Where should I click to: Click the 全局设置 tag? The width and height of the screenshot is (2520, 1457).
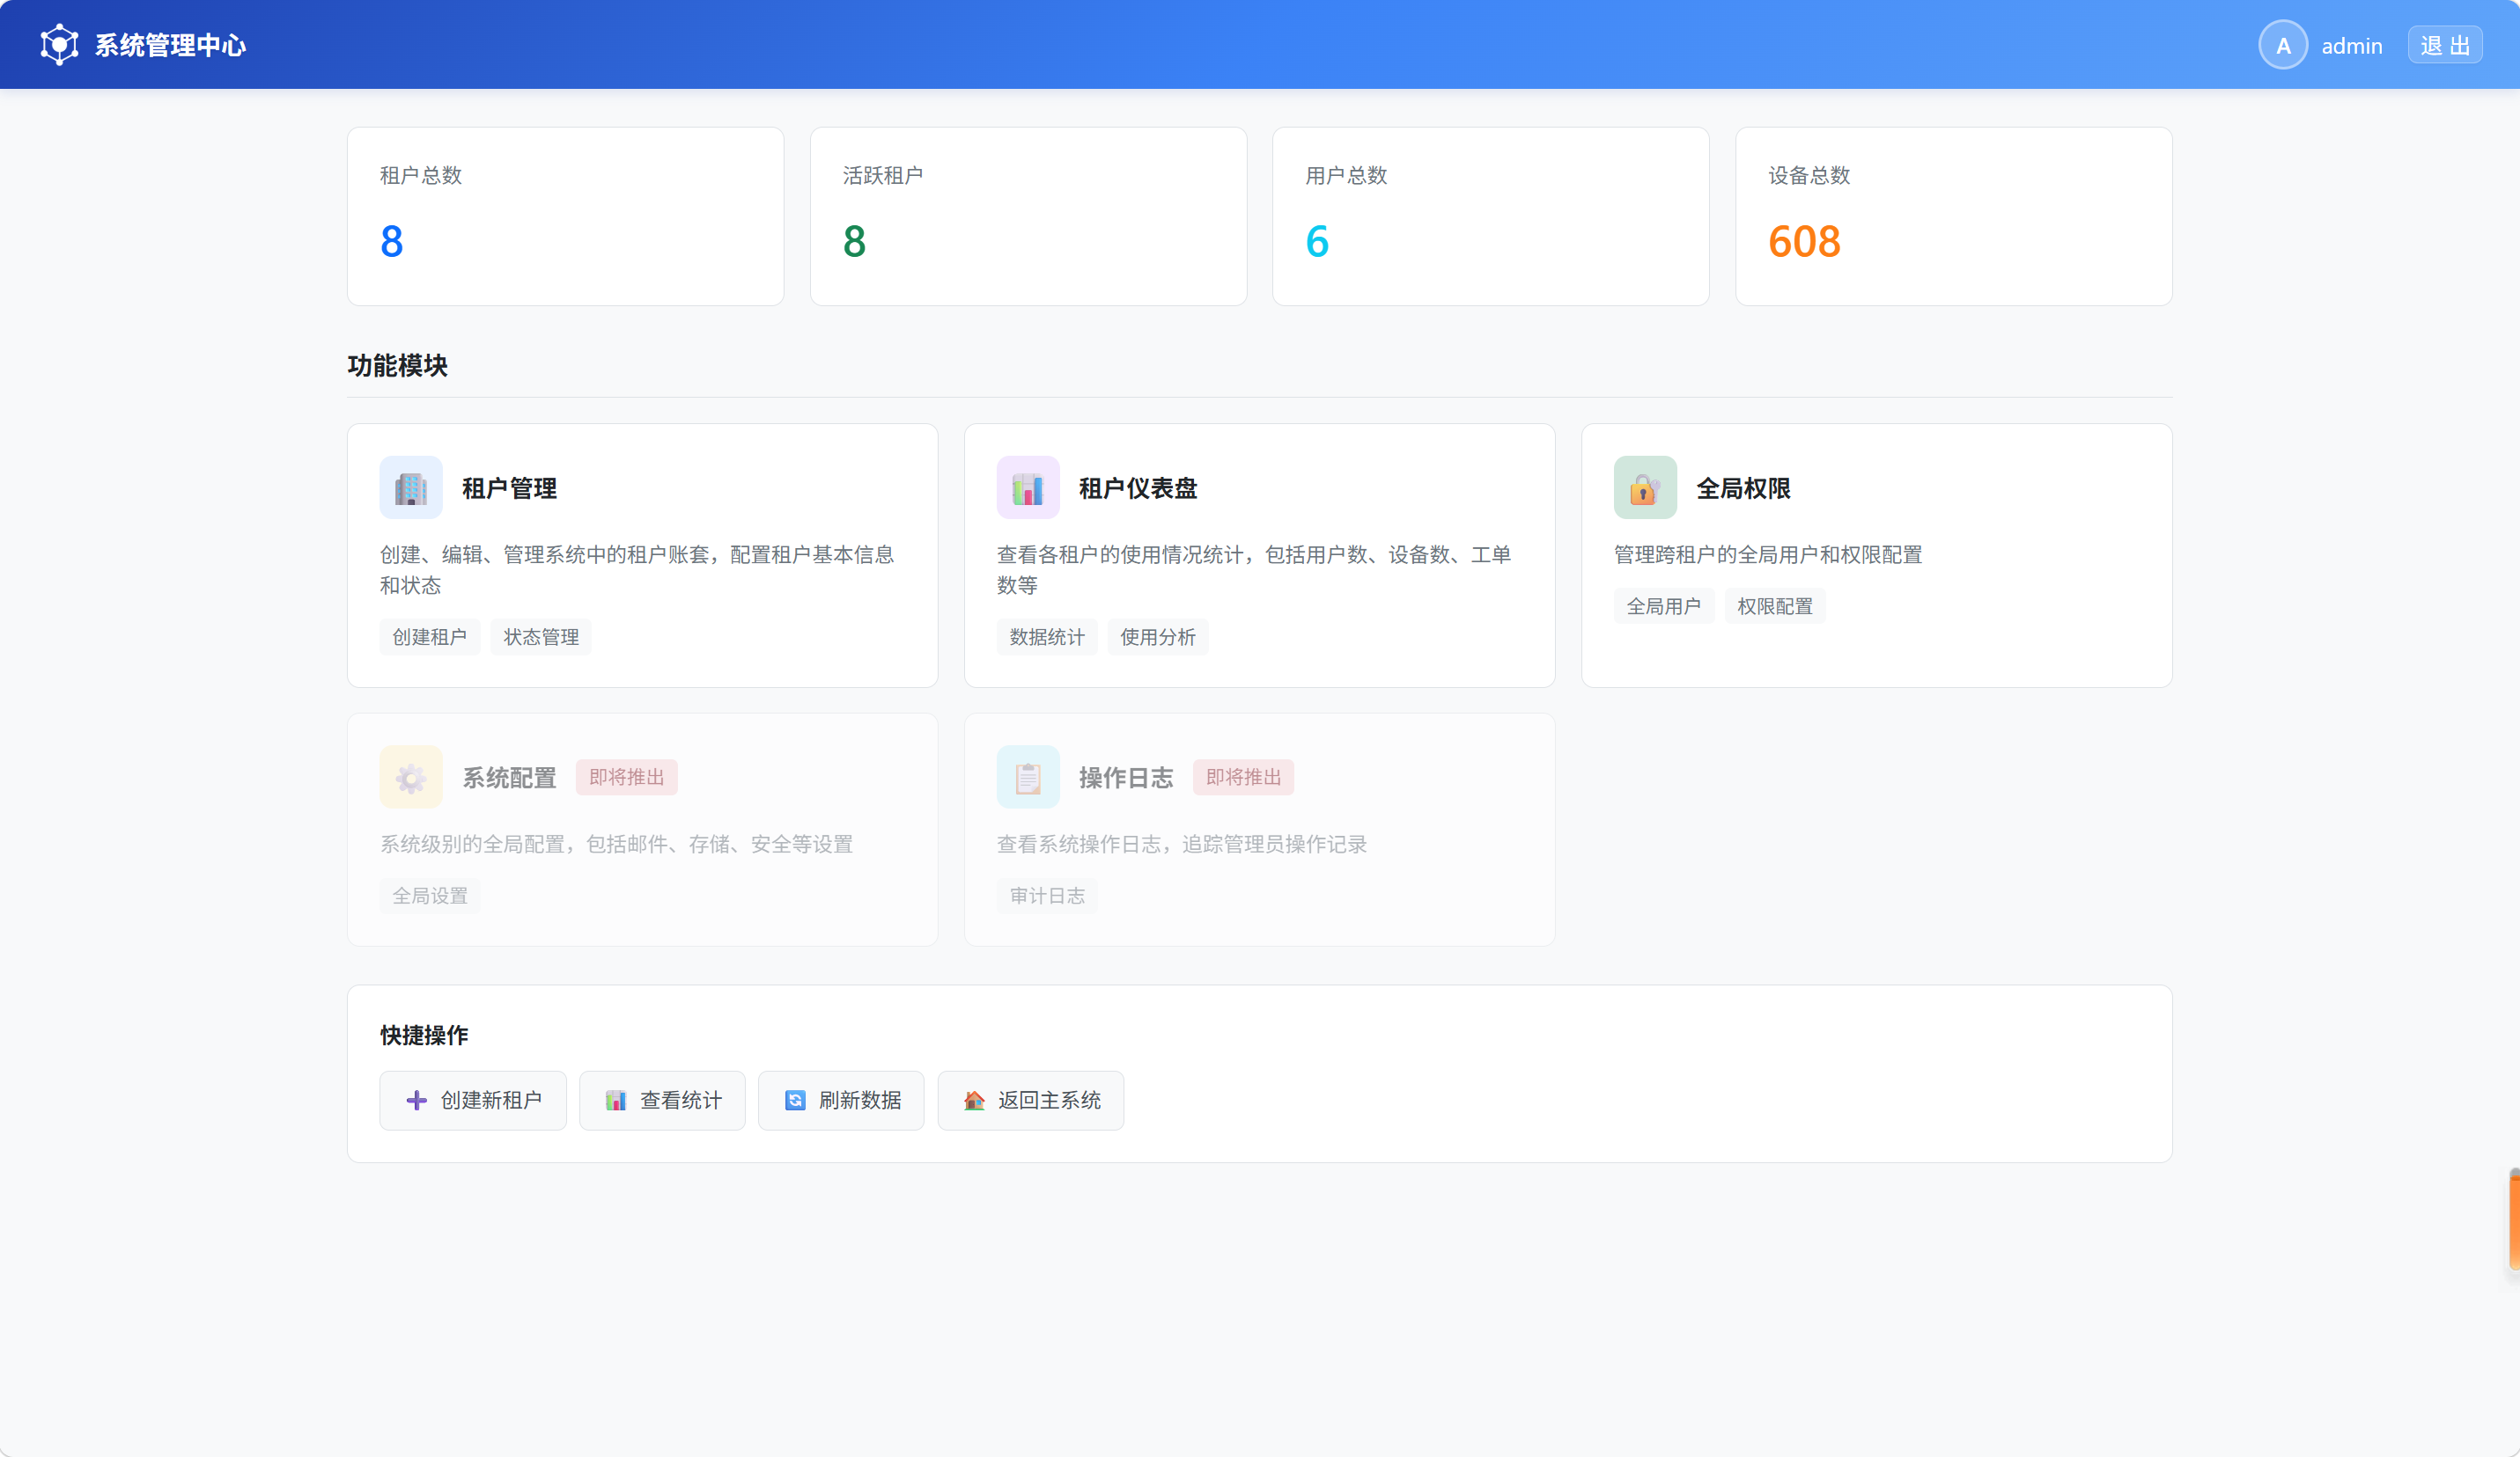pyautogui.click(x=430, y=896)
